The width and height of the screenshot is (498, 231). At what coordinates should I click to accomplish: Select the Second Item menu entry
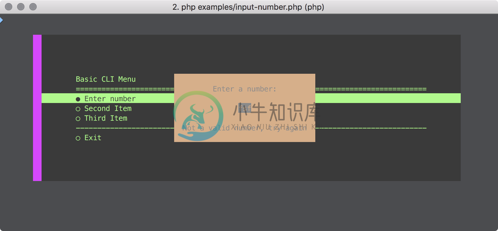pos(104,108)
